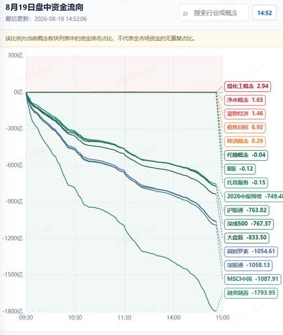283x335 pixels.
Task: Focus the industry or concept search field
Action: (213, 13)
